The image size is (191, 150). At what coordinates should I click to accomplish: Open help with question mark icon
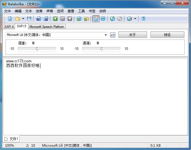coord(143,19)
